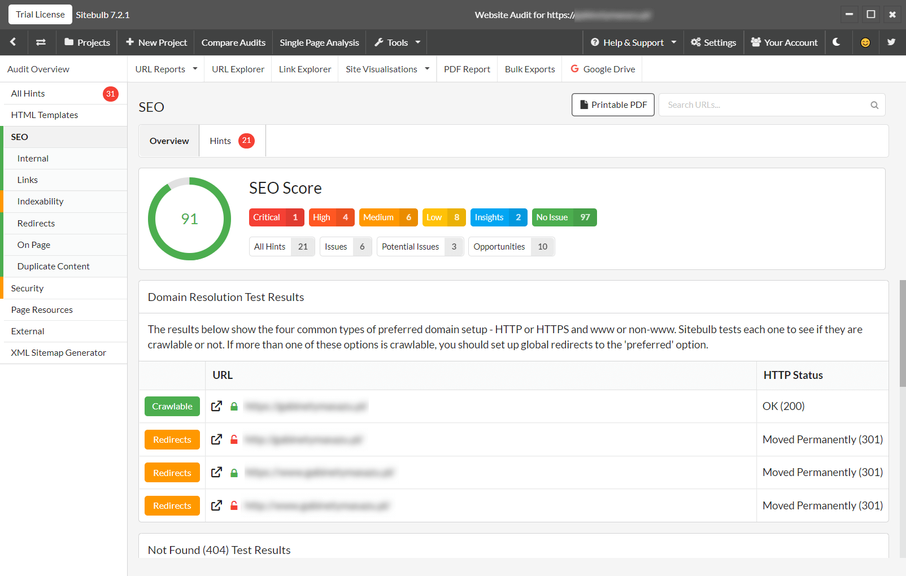
Task: Open external link icon for Crawlable row
Action: point(216,406)
